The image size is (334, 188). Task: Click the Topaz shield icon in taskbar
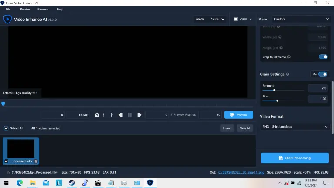(150, 183)
